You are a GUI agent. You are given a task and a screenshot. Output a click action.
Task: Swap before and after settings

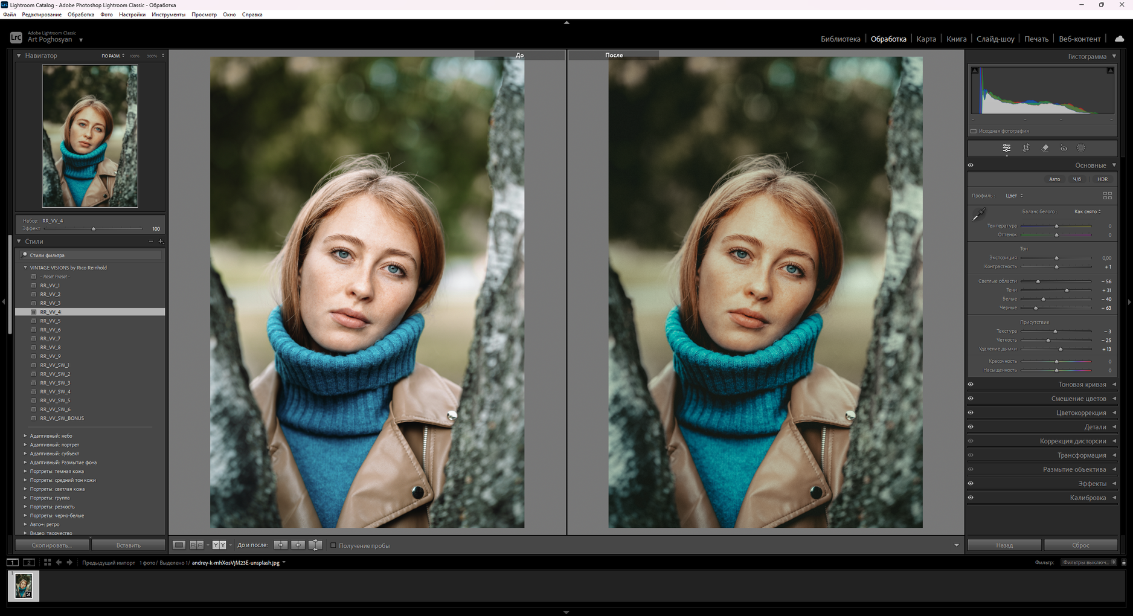pos(315,545)
